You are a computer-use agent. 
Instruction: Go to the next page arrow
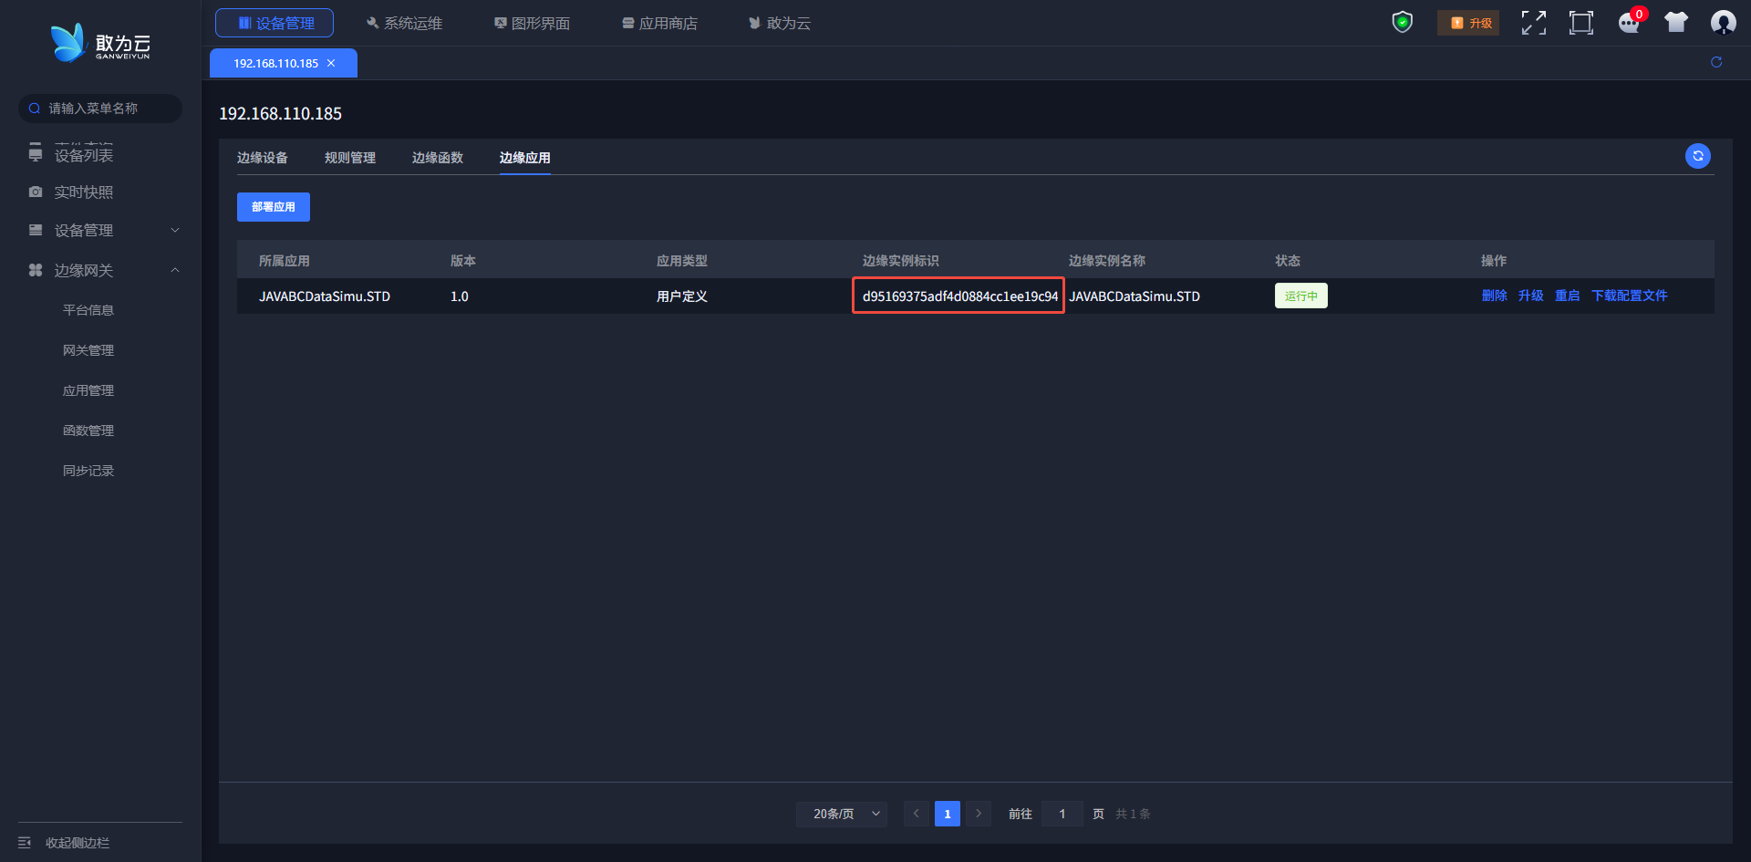979,814
